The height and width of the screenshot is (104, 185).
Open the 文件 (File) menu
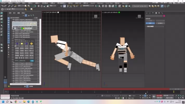point(3,3)
